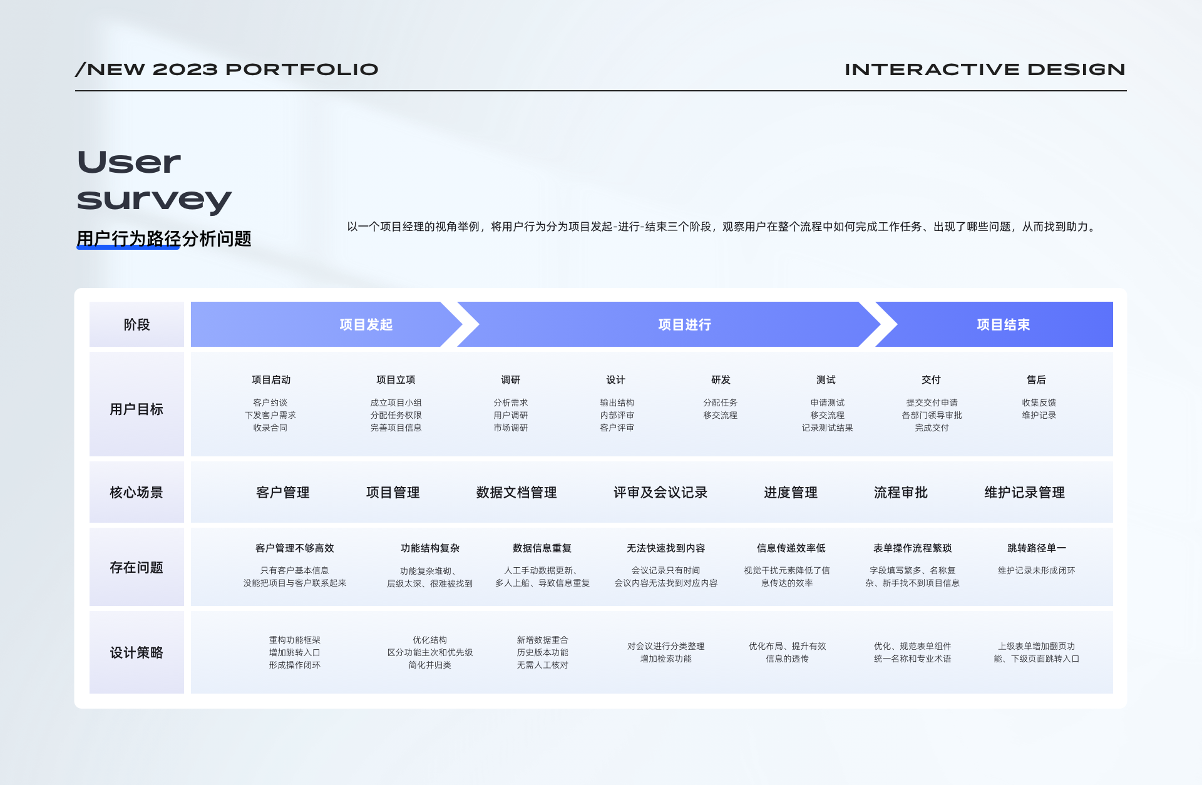
Task: Click the 优化、规范表单组件 strategy text
Action: [913, 646]
